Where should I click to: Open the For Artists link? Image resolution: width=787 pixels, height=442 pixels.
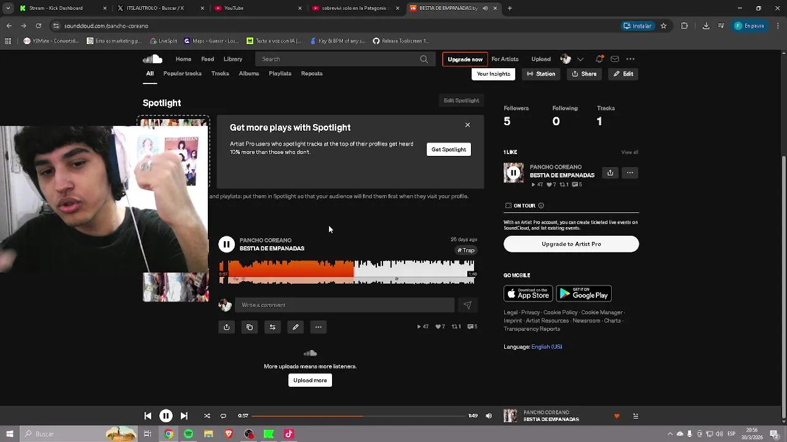[x=505, y=59]
